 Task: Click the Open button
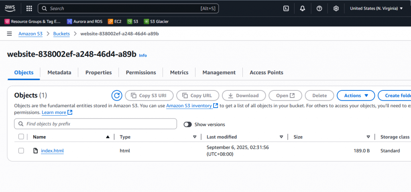click(x=285, y=96)
